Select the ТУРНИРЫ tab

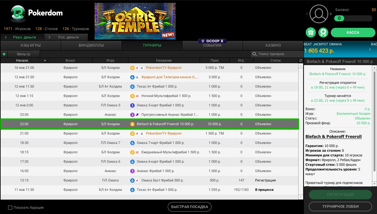(152, 45)
